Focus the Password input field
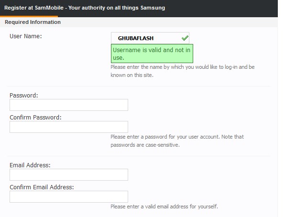This screenshot has width=296, height=217. click(x=69, y=105)
